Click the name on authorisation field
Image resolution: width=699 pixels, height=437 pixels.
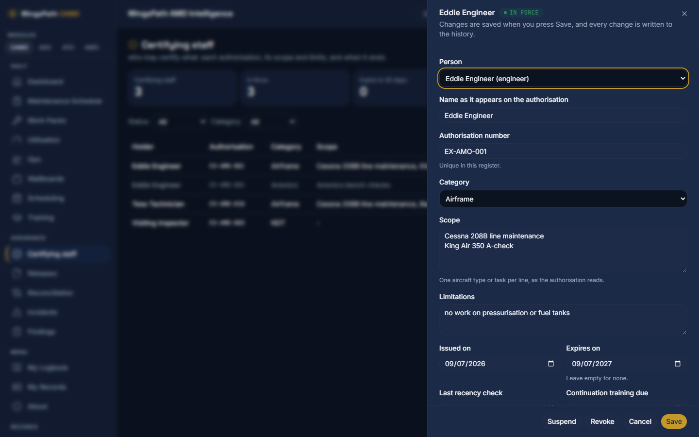[563, 116]
